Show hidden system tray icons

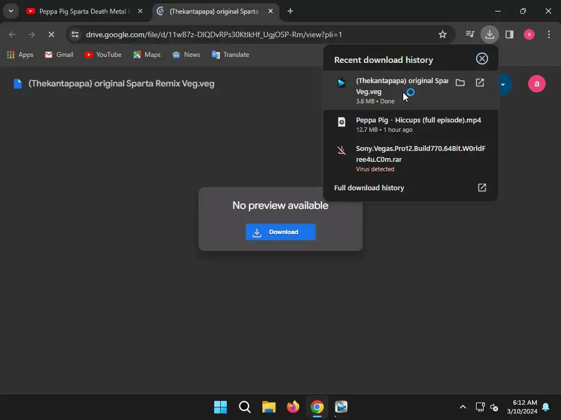point(462,407)
